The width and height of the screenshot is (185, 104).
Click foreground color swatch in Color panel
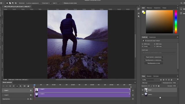point(143,12)
